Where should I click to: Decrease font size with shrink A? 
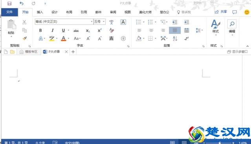100,39
